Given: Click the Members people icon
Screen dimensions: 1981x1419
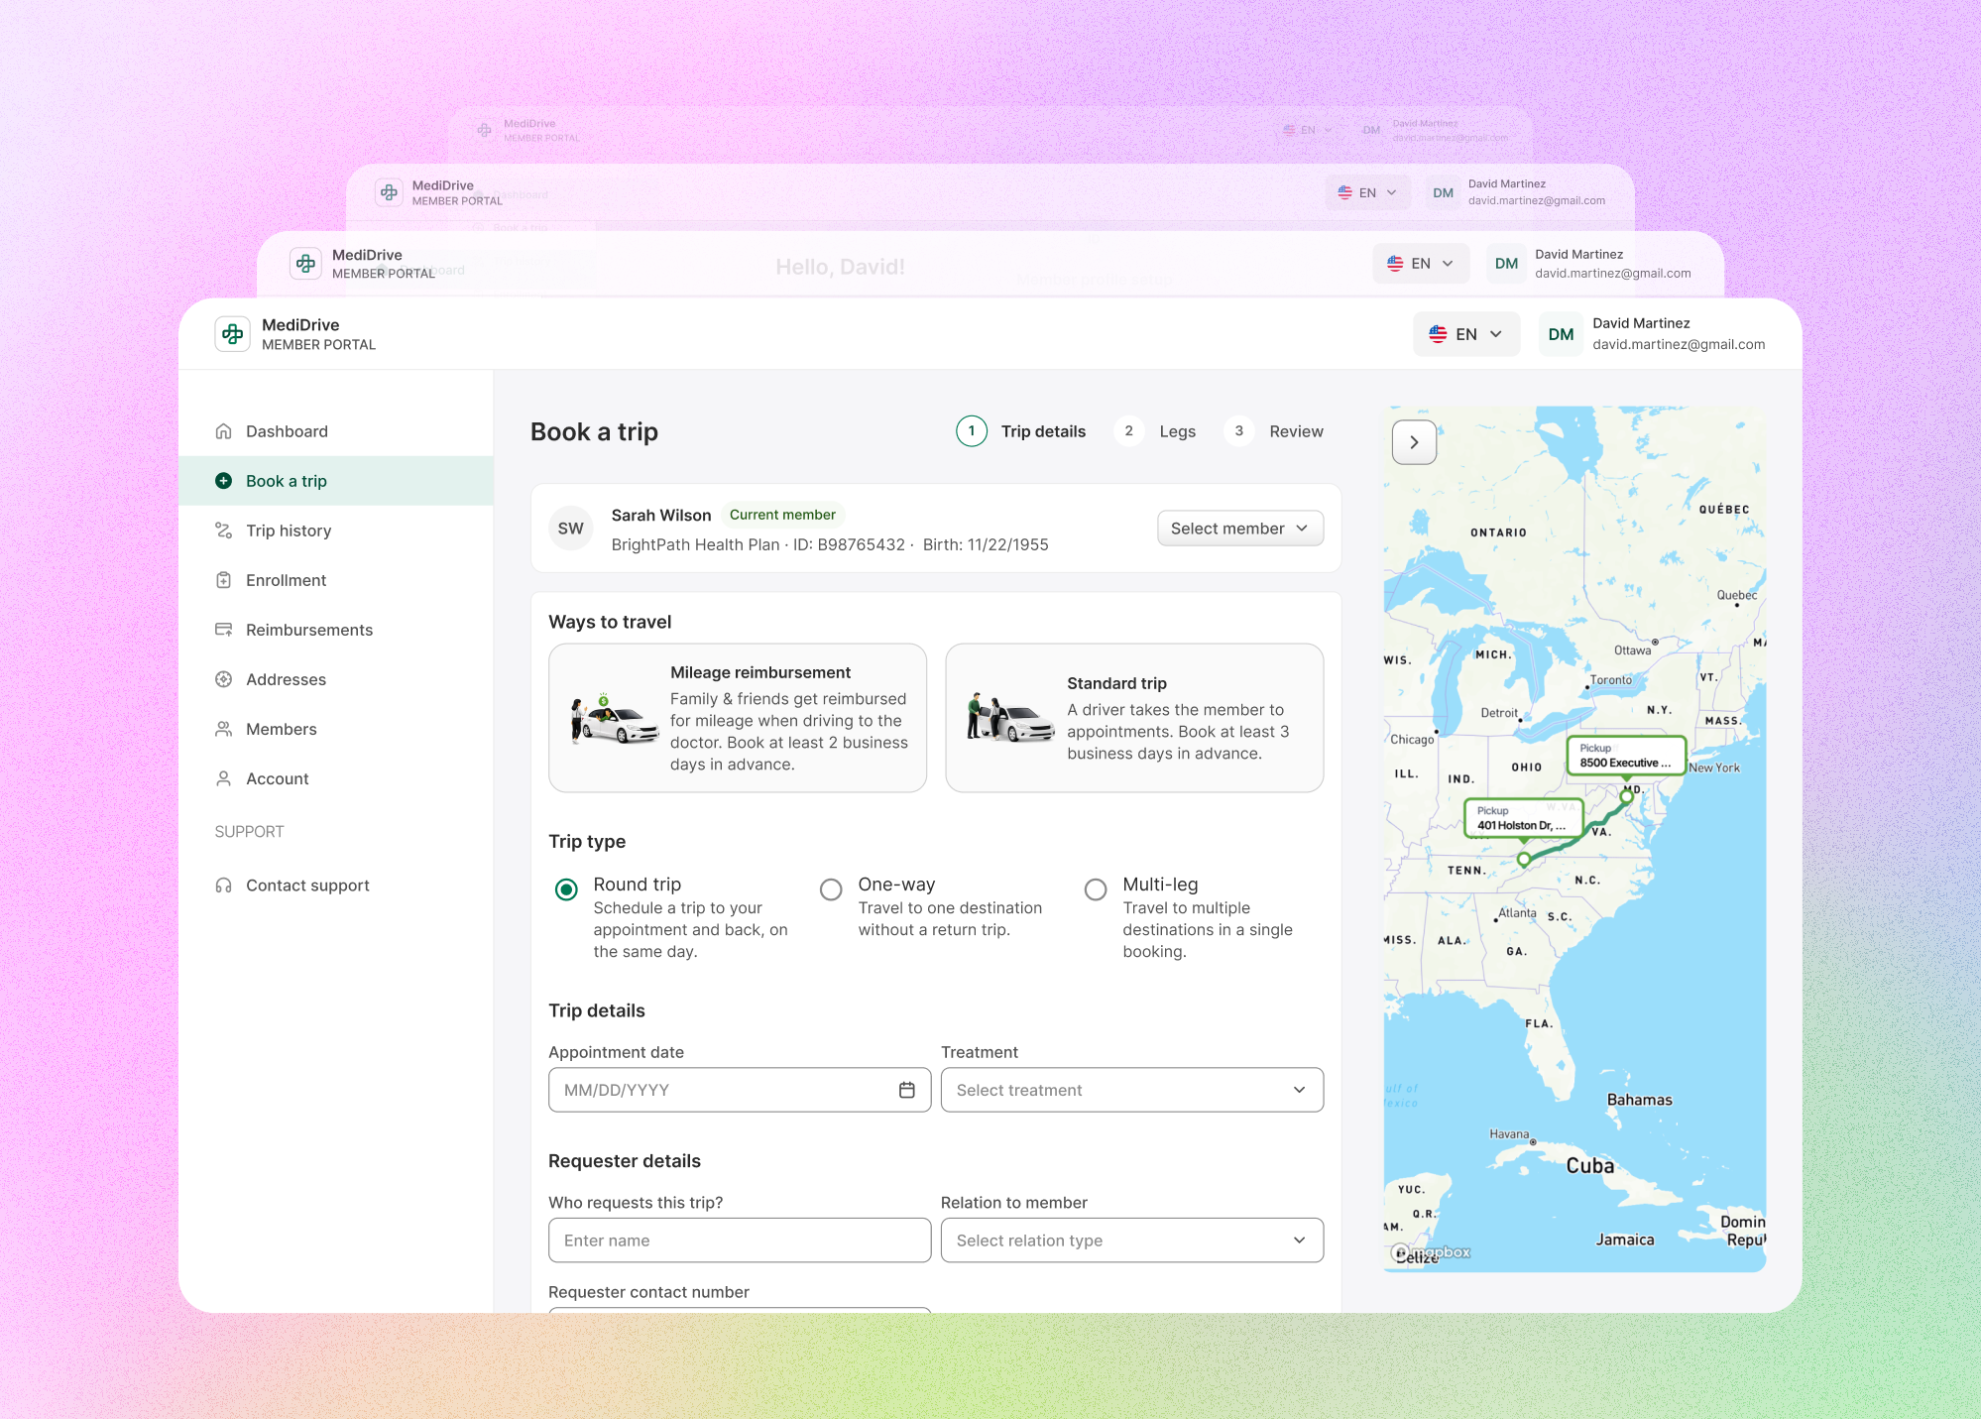Looking at the screenshot, I should coord(224,729).
